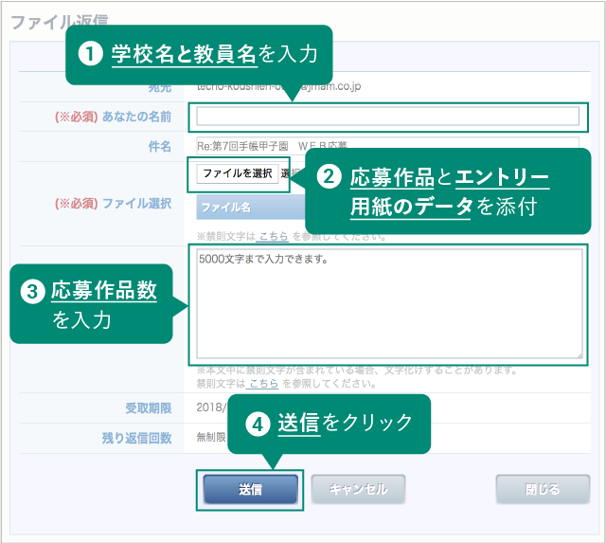
Task: Click inside the 5000文字 message textarea
Action: click(388, 303)
